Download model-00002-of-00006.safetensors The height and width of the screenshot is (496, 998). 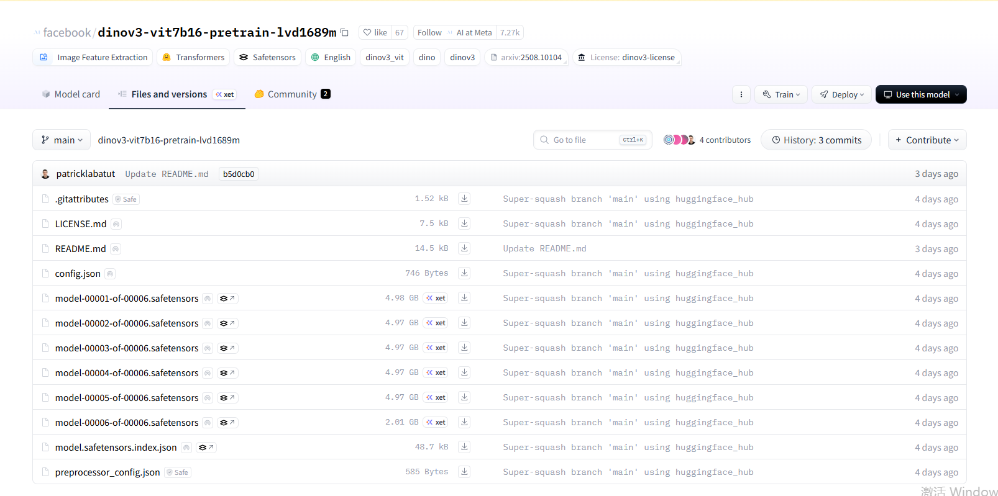click(x=464, y=323)
